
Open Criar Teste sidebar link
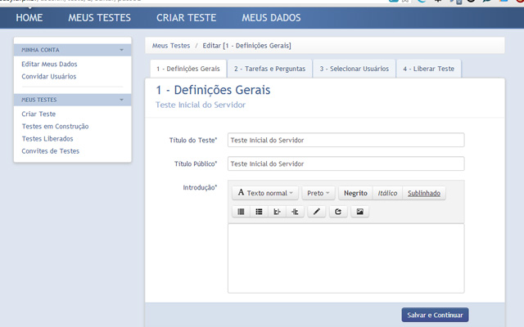coord(38,114)
